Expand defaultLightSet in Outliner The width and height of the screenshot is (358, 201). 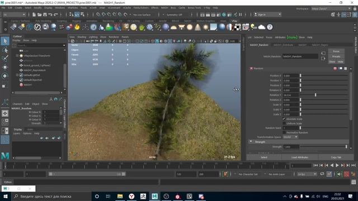17,75
